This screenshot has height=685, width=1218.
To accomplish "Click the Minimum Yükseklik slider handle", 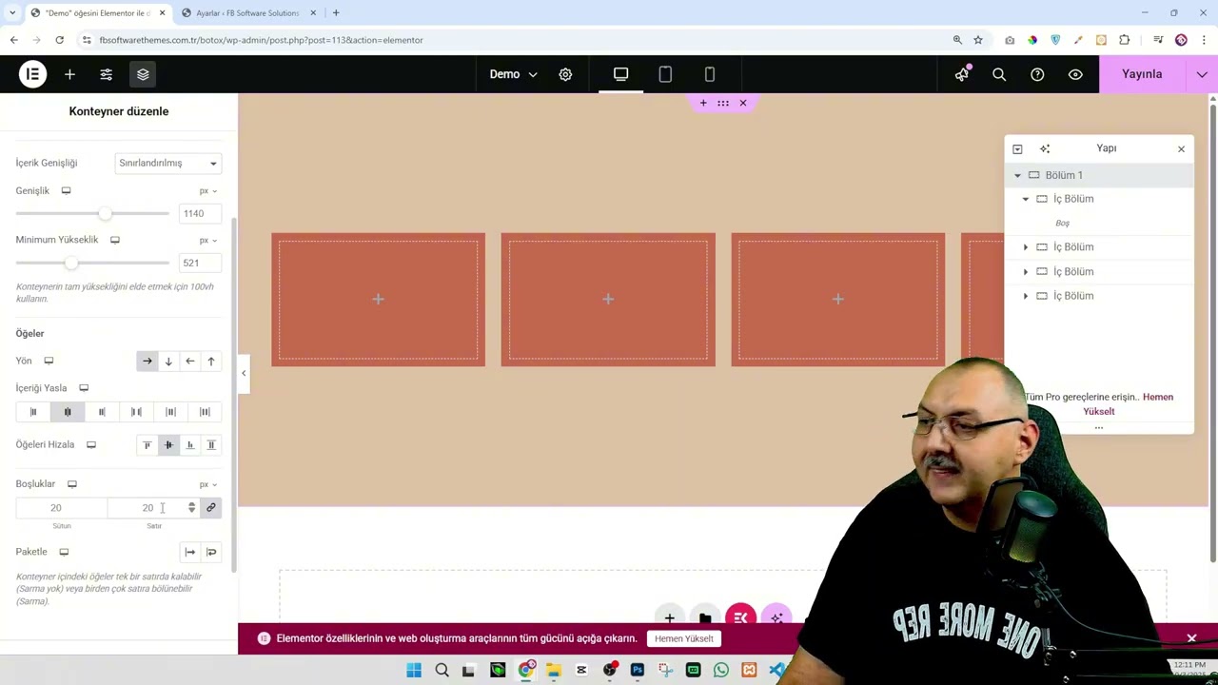I will click(69, 264).
